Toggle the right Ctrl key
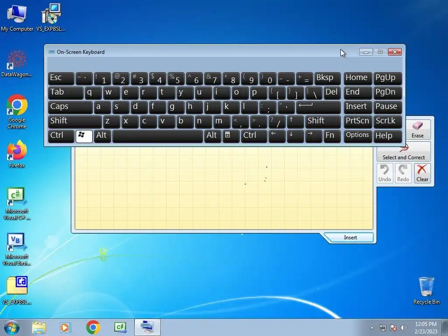 [x=254, y=136]
